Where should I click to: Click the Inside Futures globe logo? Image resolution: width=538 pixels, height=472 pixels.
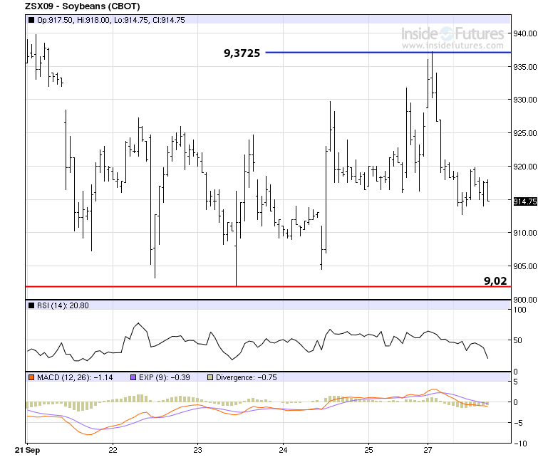coord(445,33)
